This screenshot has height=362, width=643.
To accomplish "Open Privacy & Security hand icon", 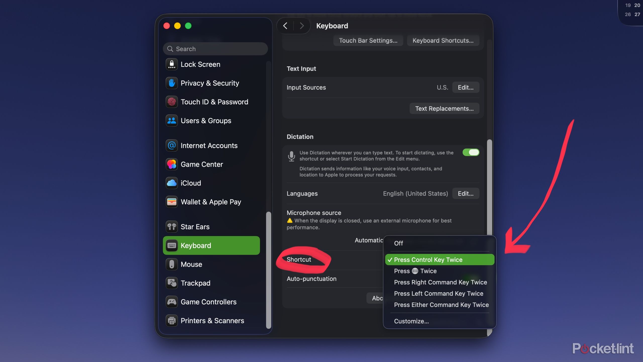I will (172, 83).
